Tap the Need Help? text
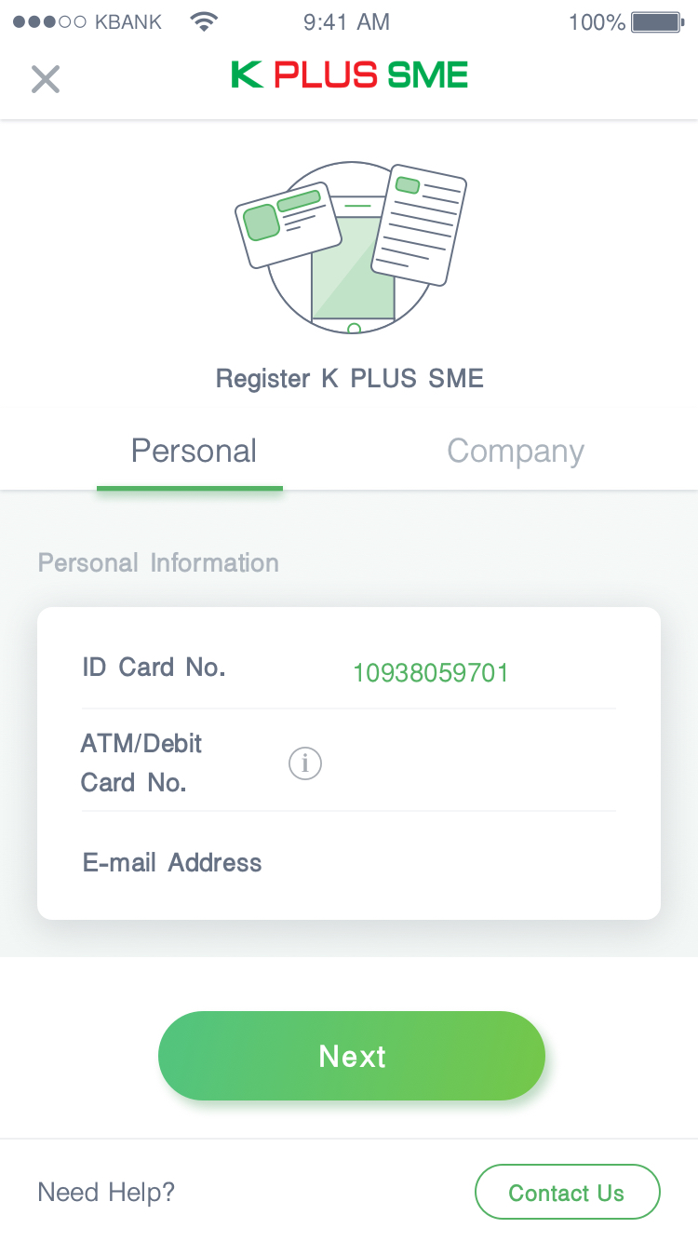 [x=106, y=1193]
